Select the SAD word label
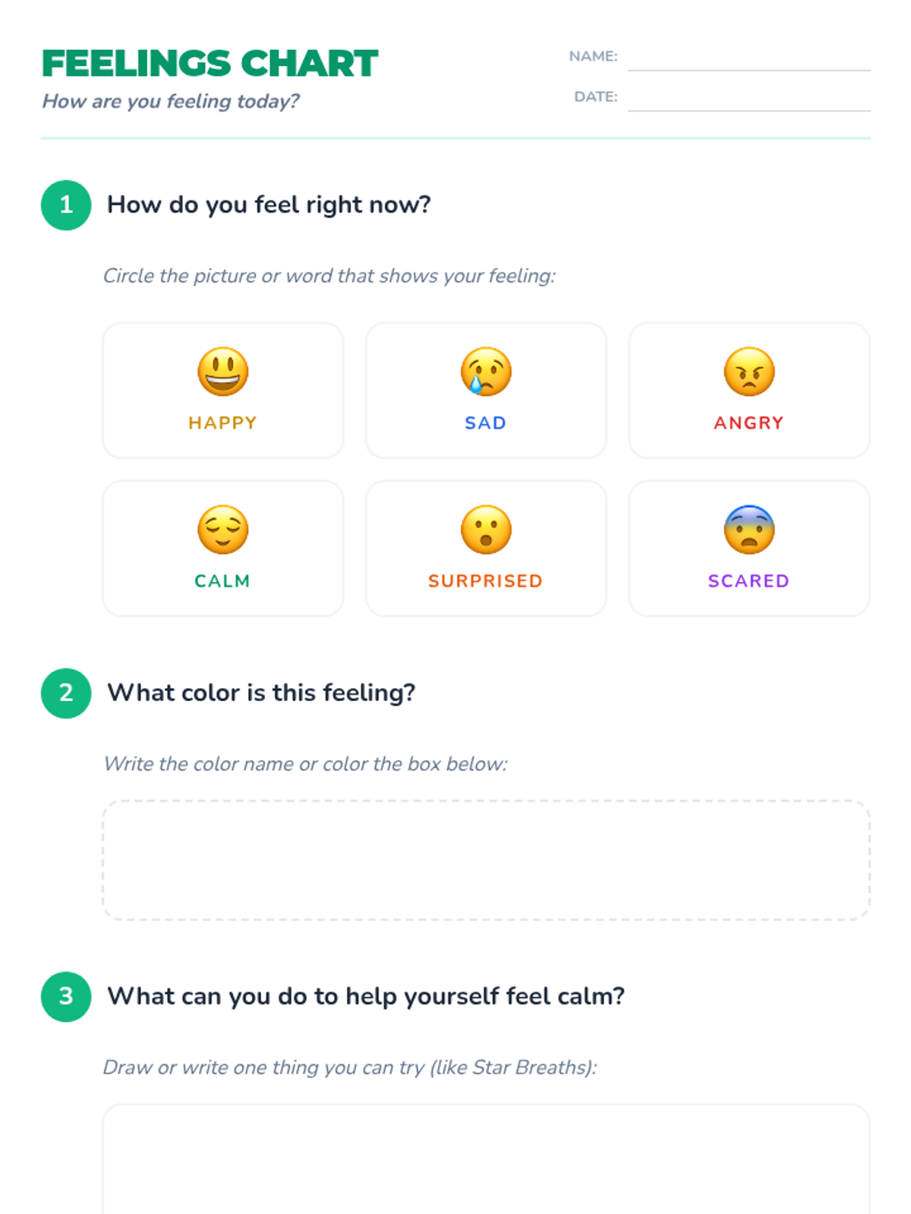This screenshot has height=1214, width=911. (486, 423)
